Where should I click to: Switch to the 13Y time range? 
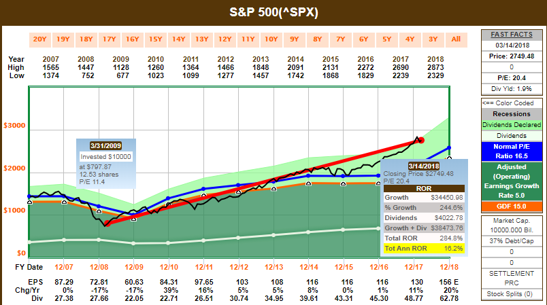(x=201, y=39)
